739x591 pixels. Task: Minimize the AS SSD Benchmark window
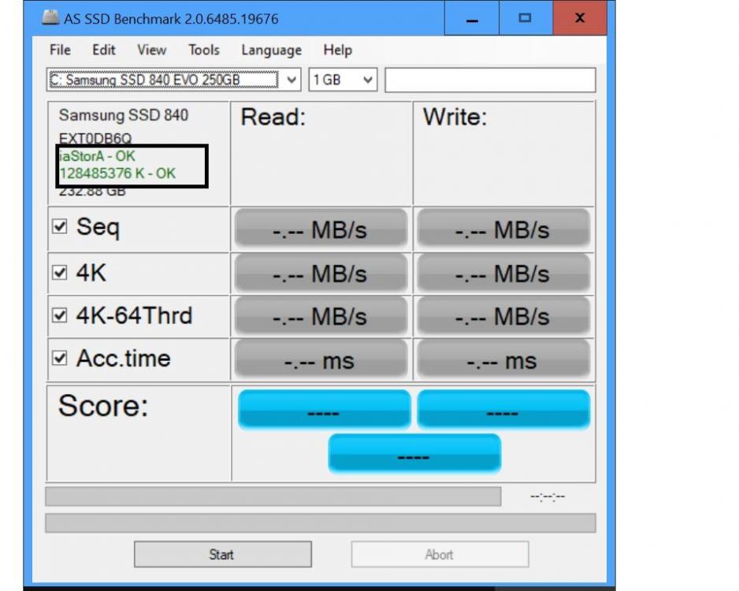472,18
